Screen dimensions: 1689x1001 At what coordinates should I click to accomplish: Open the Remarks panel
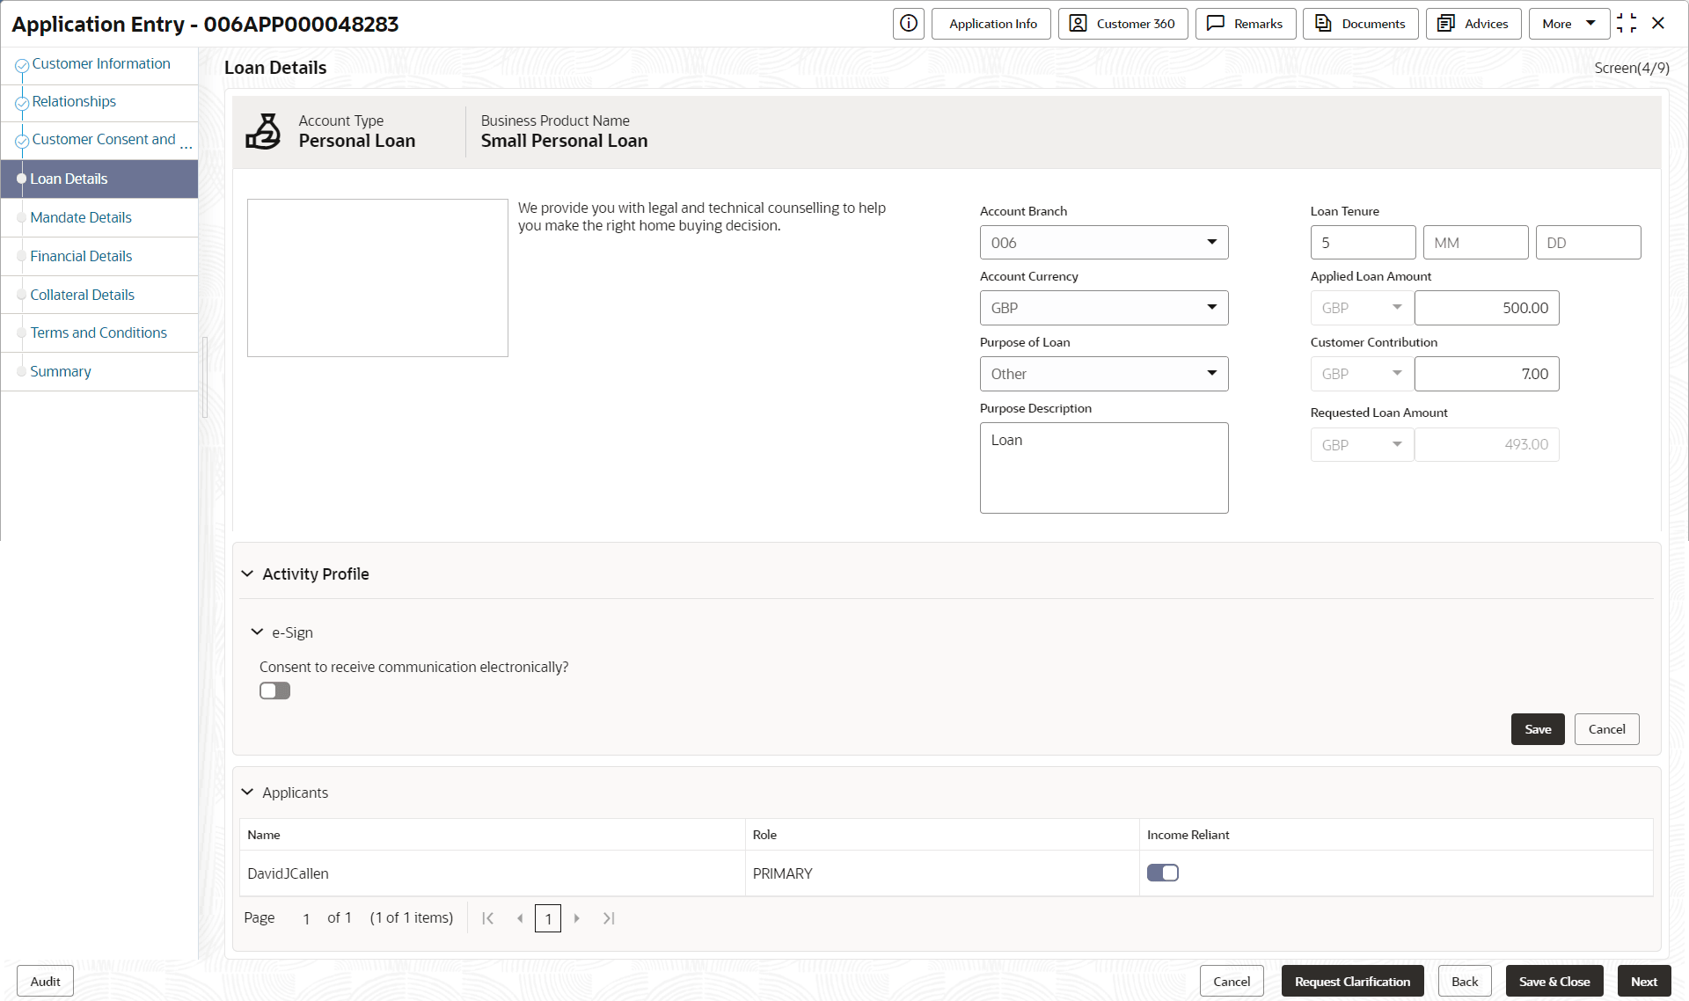coord(1245,24)
